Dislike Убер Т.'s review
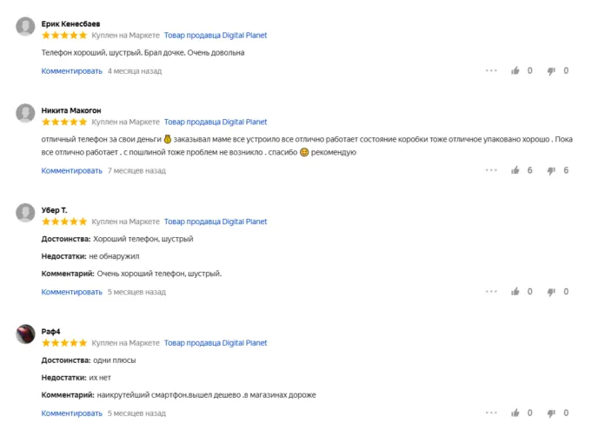This screenshot has width=591, height=436. click(551, 292)
